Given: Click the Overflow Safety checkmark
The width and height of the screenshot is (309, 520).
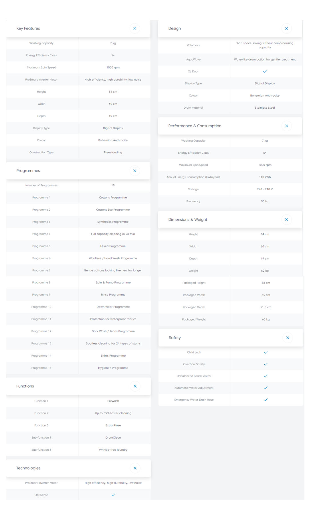Looking at the screenshot, I should pyautogui.click(x=266, y=364).
